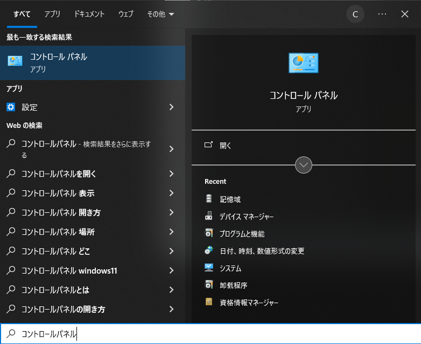Expand arrow for コントロールパネル 表示
The image size is (421, 344).
(x=172, y=193)
